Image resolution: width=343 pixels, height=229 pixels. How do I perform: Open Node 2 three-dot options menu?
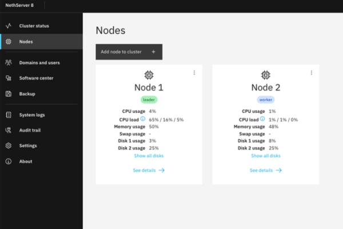[x=311, y=73]
